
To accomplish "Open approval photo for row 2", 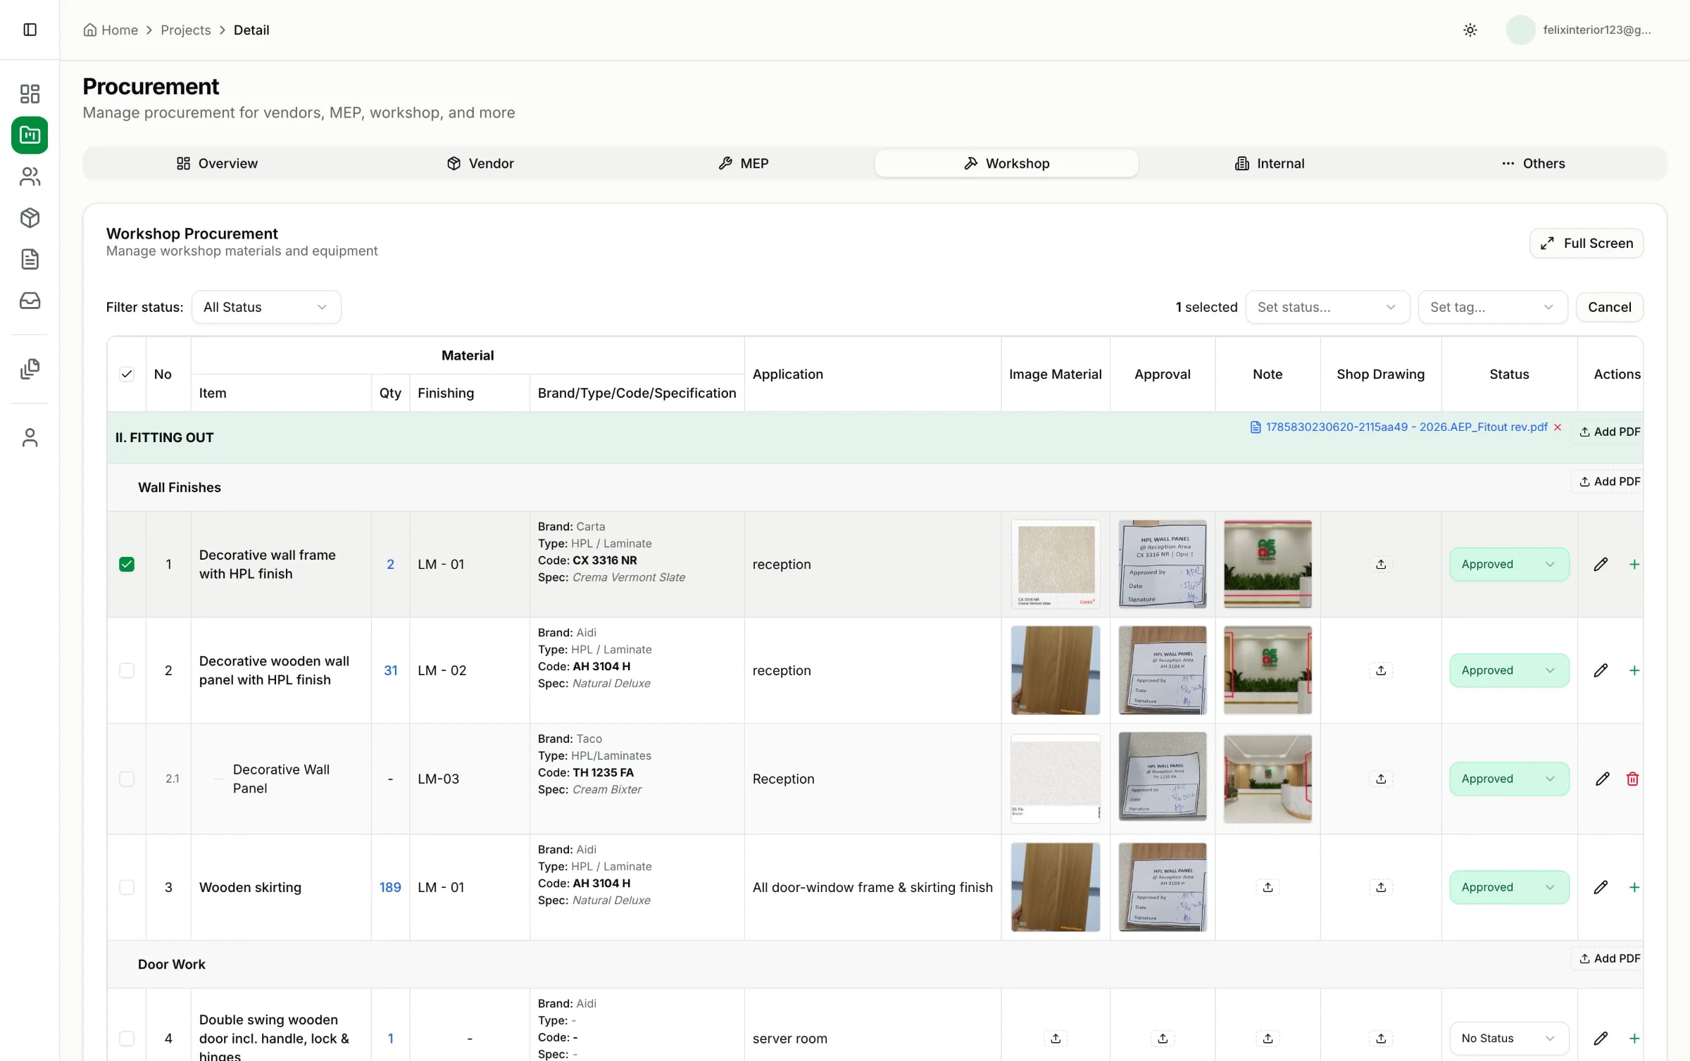I will [1163, 670].
